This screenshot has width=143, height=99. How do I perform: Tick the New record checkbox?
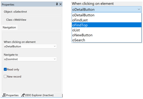point(5,76)
